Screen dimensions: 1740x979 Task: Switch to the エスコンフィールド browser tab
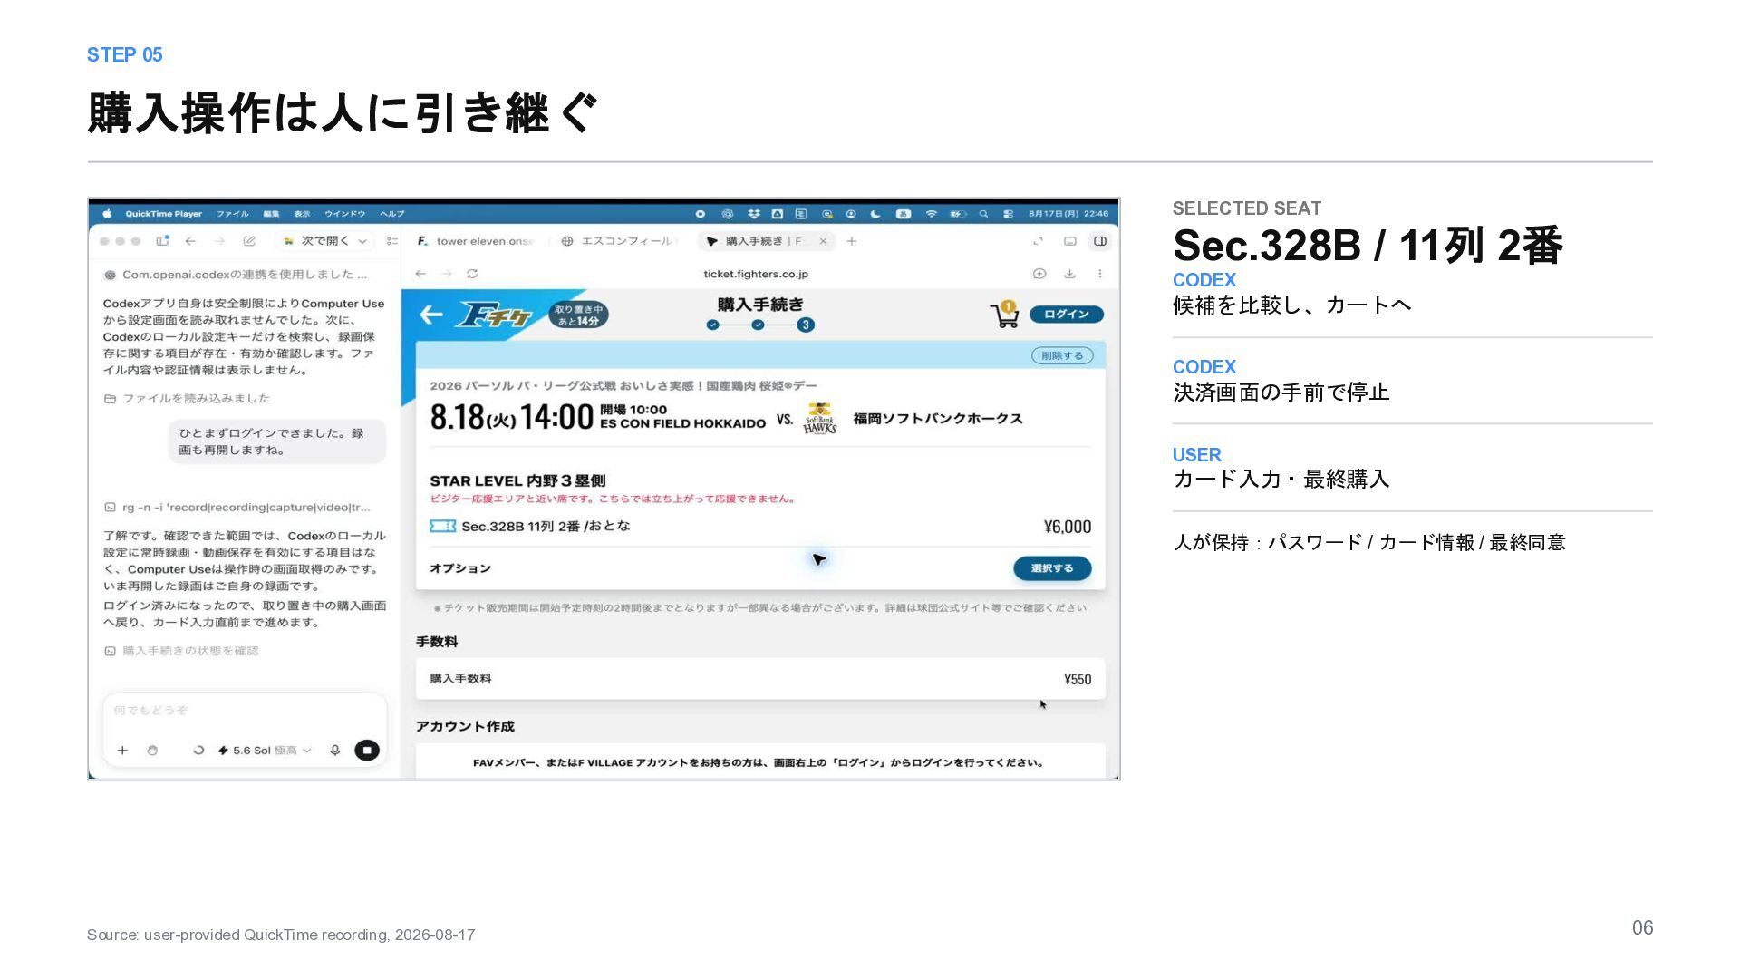click(619, 241)
